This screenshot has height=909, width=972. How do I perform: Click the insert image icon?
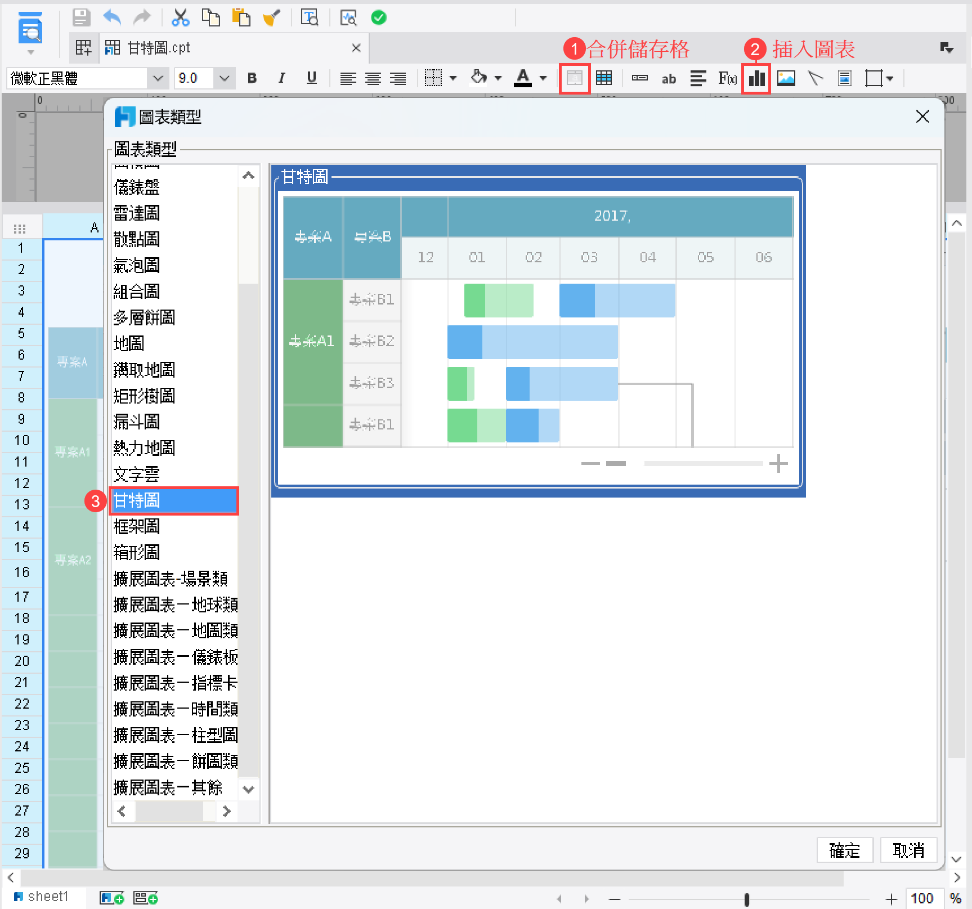tap(786, 78)
